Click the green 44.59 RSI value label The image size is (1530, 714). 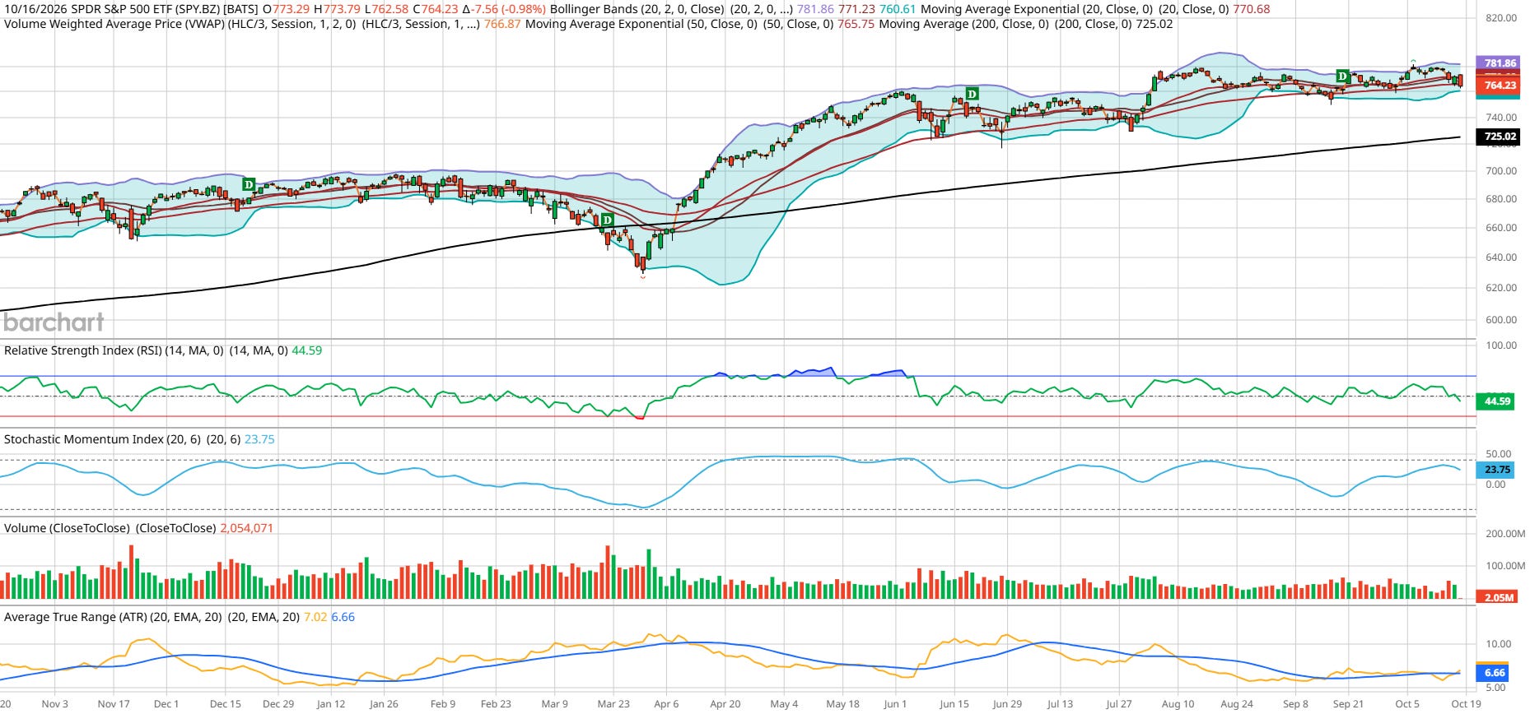tap(1496, 401)
